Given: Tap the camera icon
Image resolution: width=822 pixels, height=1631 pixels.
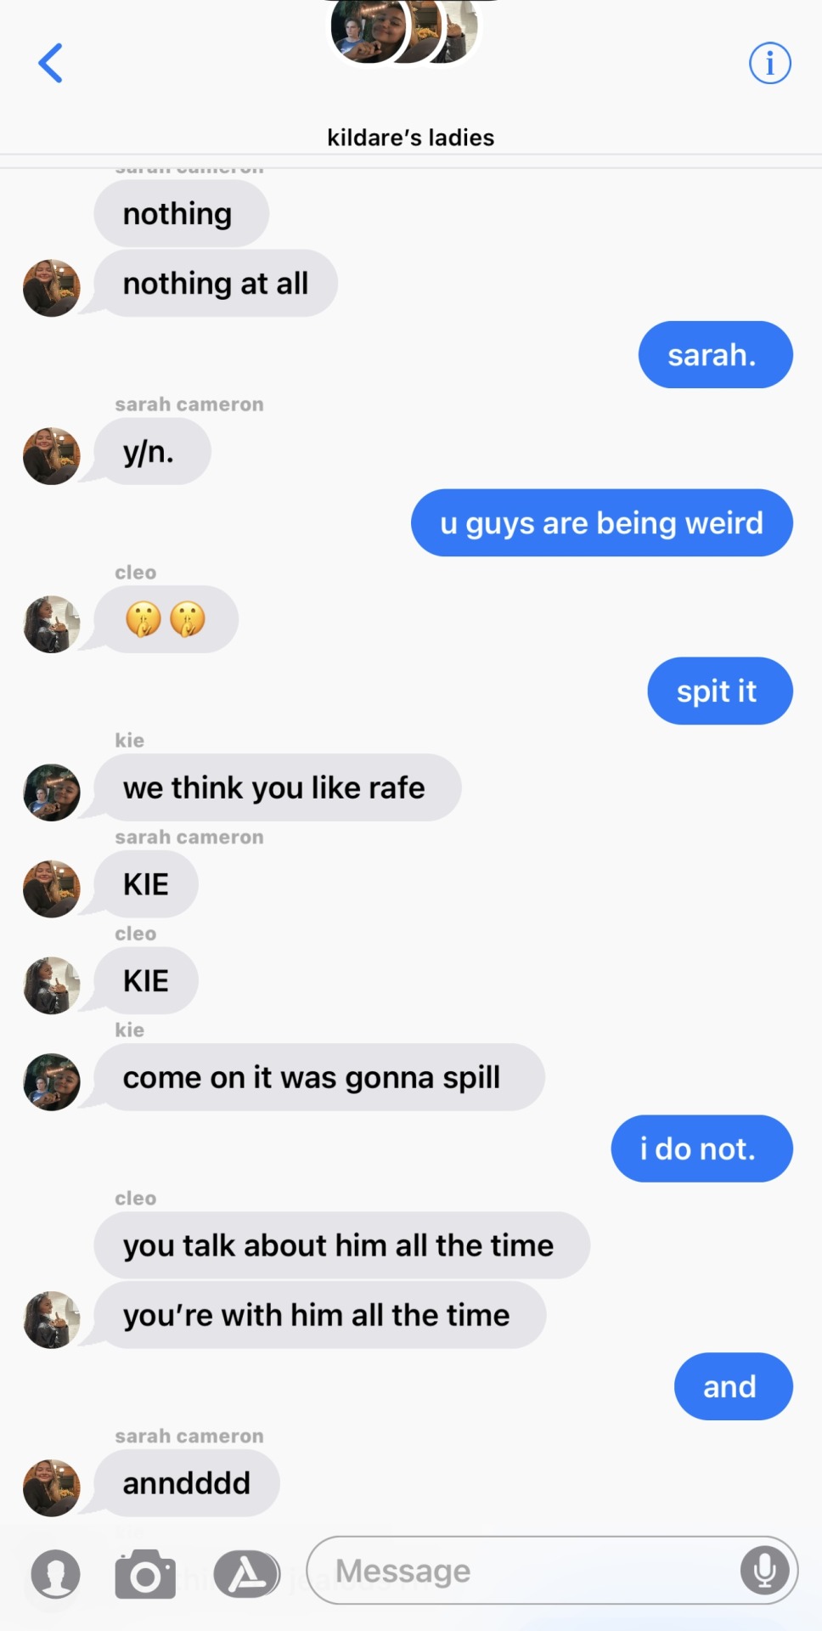Looking at the screenshot, I should [145, 1574].
